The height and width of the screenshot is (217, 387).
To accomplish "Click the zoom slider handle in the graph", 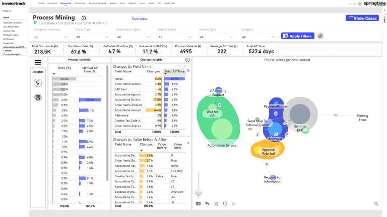I will tap(199, 192).
